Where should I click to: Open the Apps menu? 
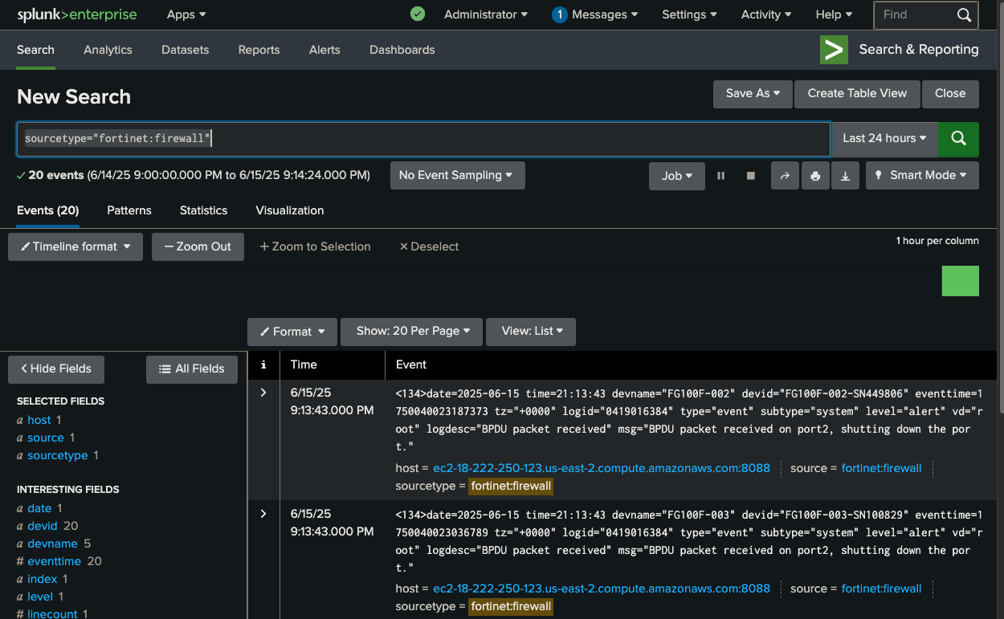point(186,14)
